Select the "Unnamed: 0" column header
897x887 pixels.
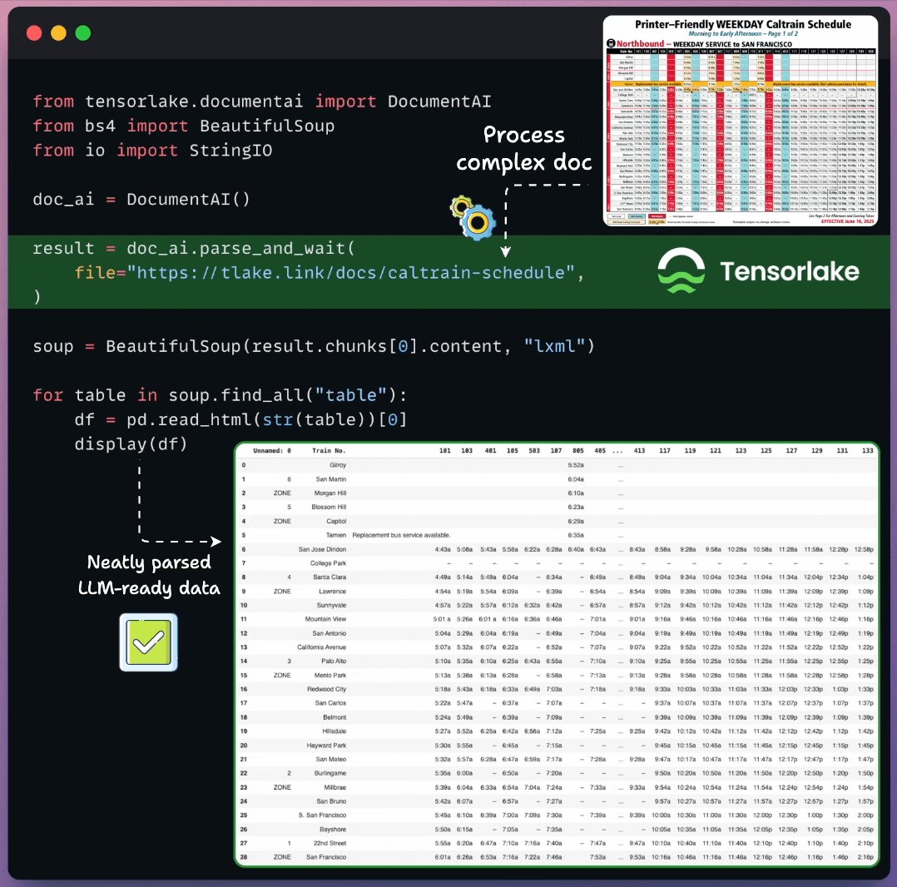pos(272,451)
